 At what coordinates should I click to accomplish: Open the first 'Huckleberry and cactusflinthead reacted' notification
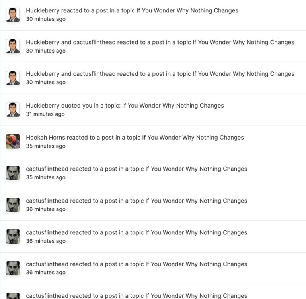[160, 42]
